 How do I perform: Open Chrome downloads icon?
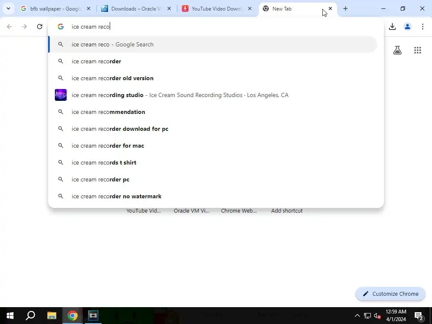click(392, 27)
